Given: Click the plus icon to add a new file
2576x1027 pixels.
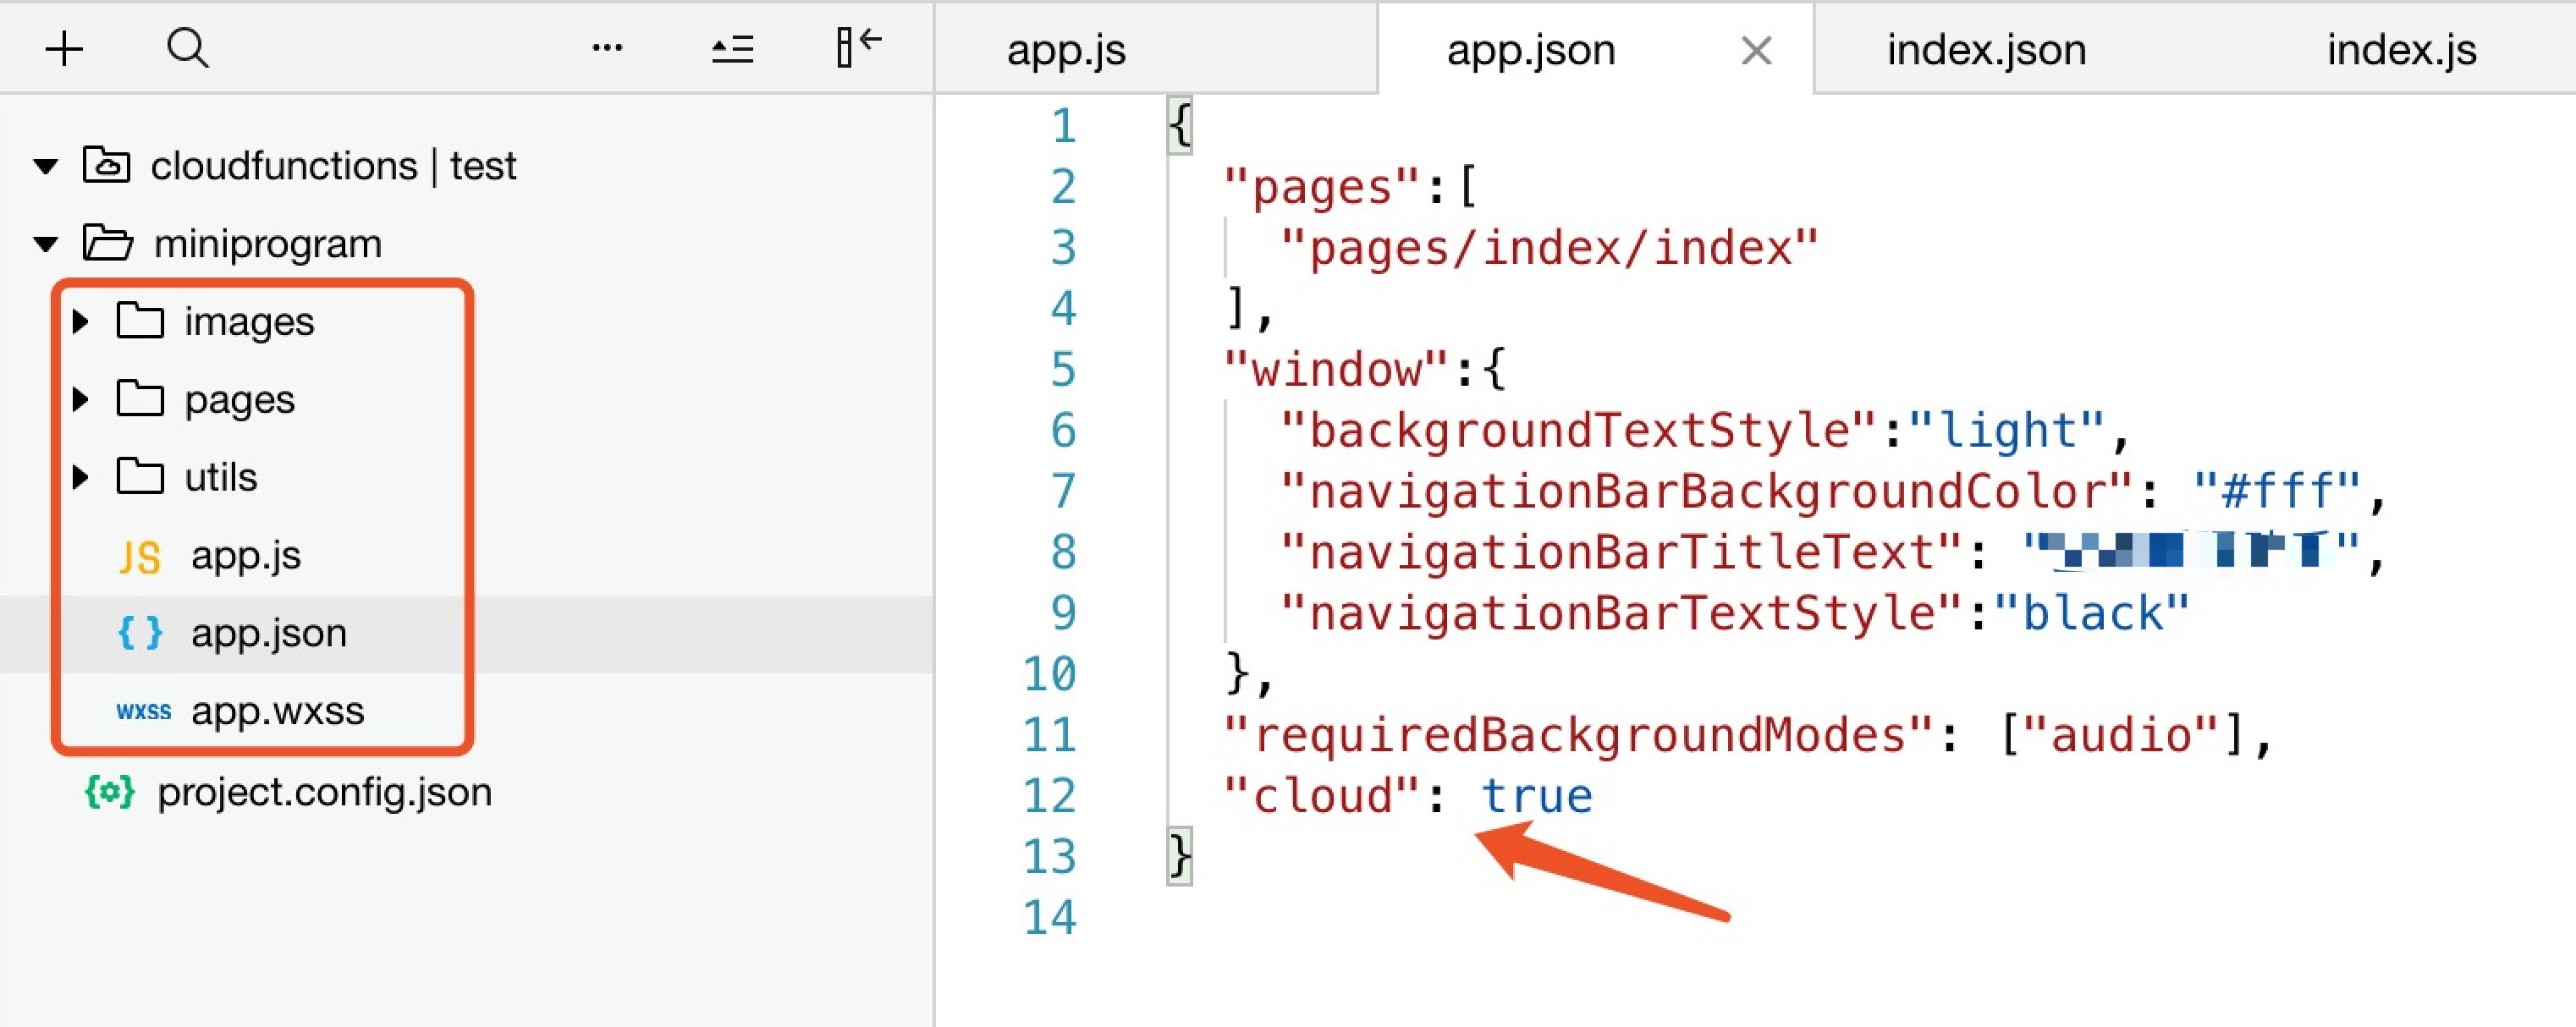Looking at the screenshot, I should [x=64, y=48].
